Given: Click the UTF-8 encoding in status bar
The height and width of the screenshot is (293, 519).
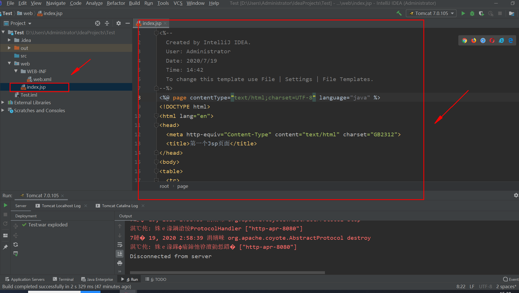Looking at the screenshot, I should click(485, 286).
